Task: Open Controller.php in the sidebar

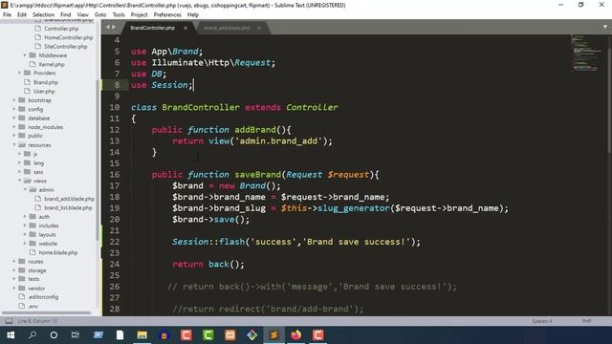Action: [61, 29]
